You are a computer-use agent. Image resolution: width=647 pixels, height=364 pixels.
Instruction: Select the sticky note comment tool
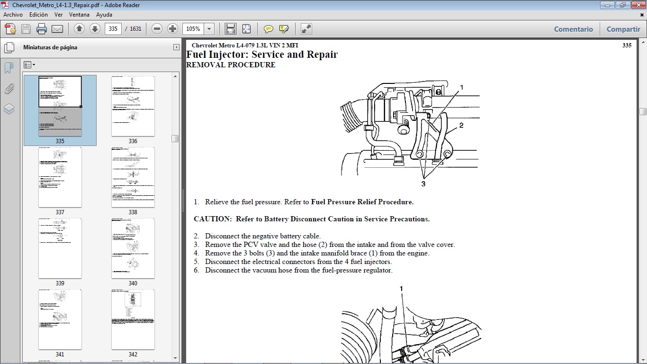(x=268, y=29)
